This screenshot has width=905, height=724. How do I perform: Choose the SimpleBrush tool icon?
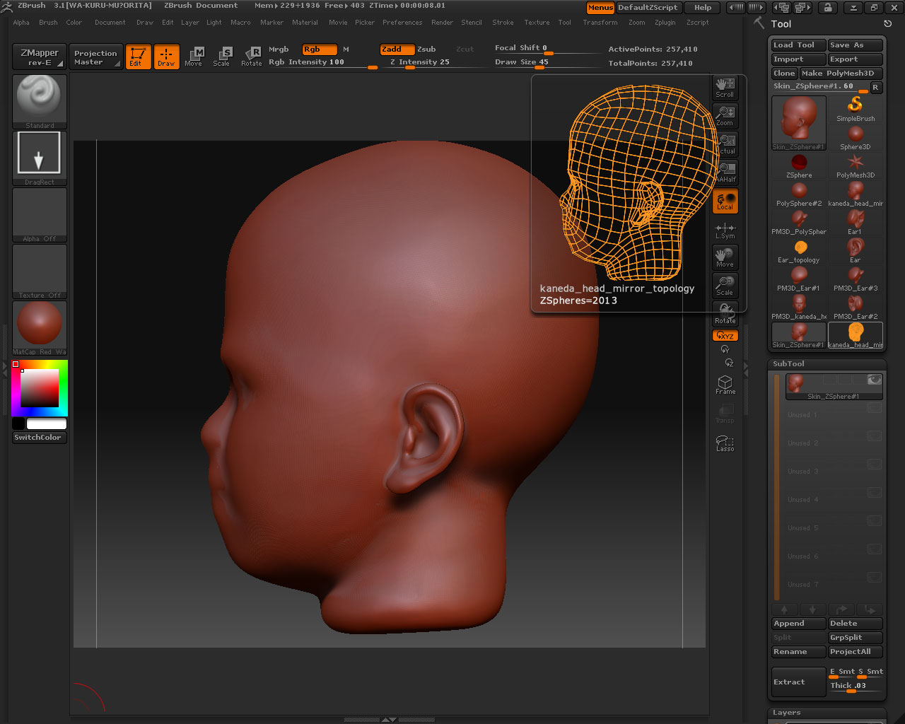(x=856, y=108)
